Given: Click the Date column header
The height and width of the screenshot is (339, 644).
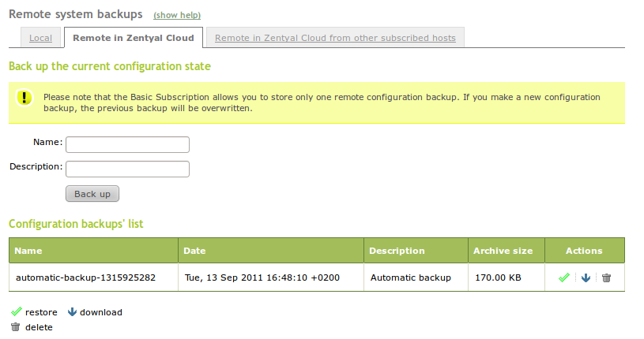Looking at the screenshot, I should pos(194,251).
